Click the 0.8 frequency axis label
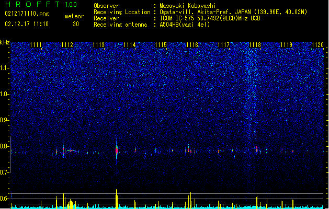 tap(5, 146)
